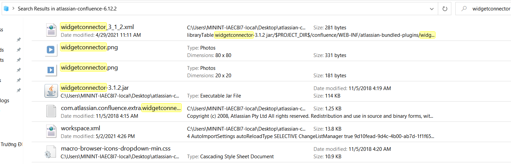Click the AutoImportSettings content snippet
511x164 pixels.
point(311,136)
